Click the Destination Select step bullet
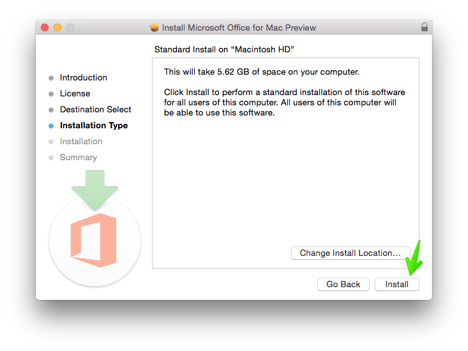This screenshot has width=468, height=351. tap(51, 110)
